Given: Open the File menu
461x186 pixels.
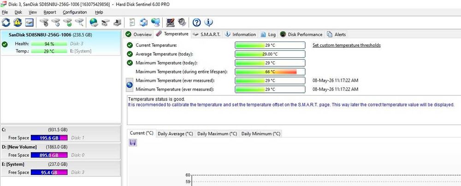Looking at the screenshot, I should coord(5,12).
